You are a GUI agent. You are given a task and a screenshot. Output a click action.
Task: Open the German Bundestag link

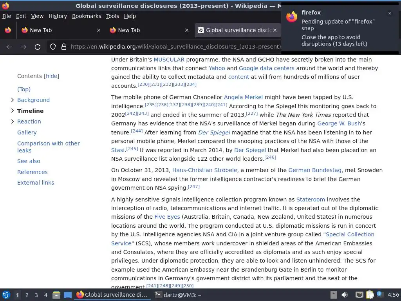(315, 170)
